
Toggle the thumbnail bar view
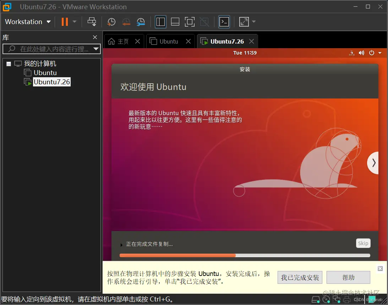coord(175,22)
